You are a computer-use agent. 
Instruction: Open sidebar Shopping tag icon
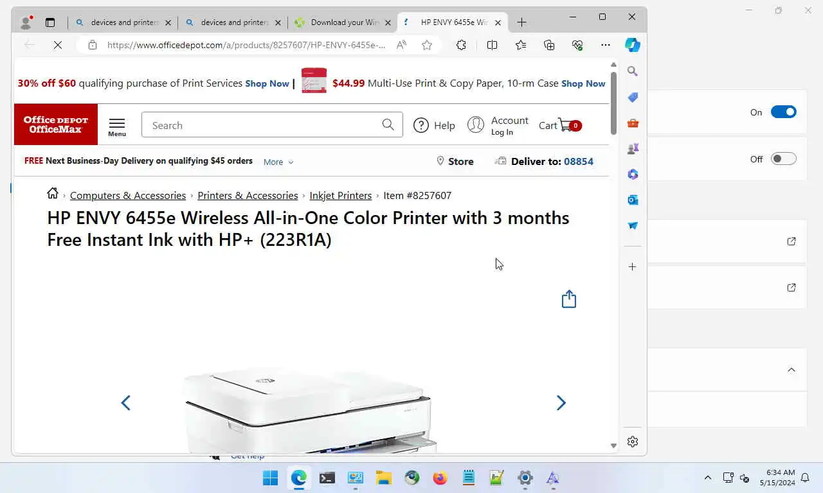(633, 97)
